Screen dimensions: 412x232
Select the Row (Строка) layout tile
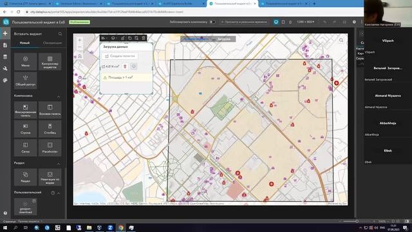click(x=26, y=129)
